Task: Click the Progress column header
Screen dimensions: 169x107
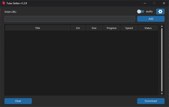Action: 112,28
